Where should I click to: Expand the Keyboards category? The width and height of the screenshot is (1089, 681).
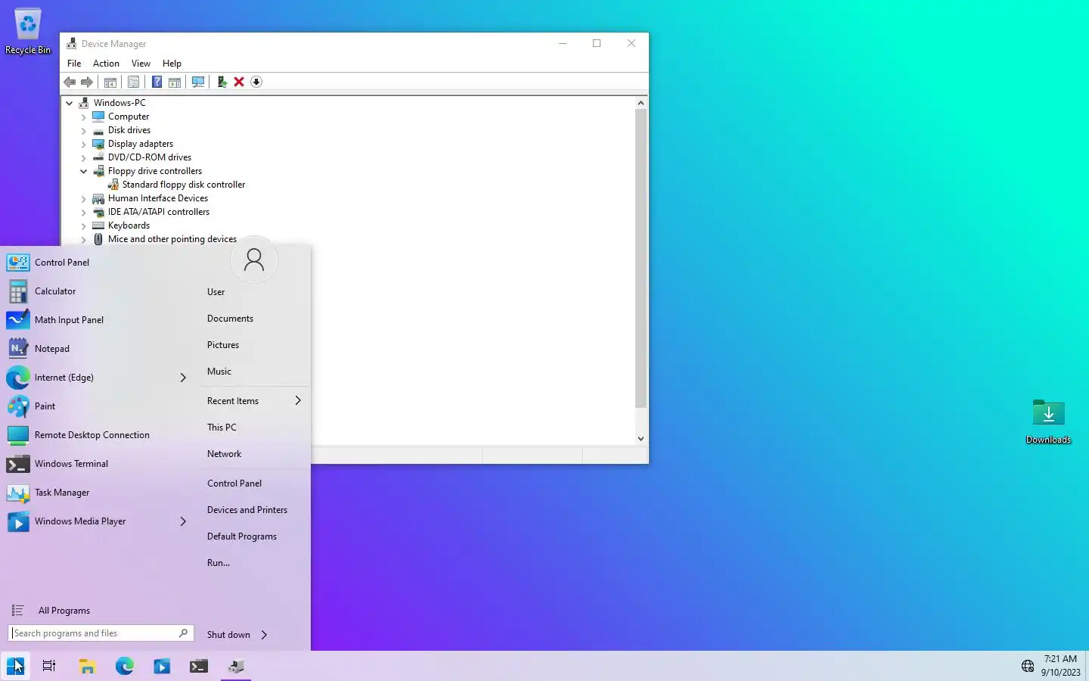[84, 225]
